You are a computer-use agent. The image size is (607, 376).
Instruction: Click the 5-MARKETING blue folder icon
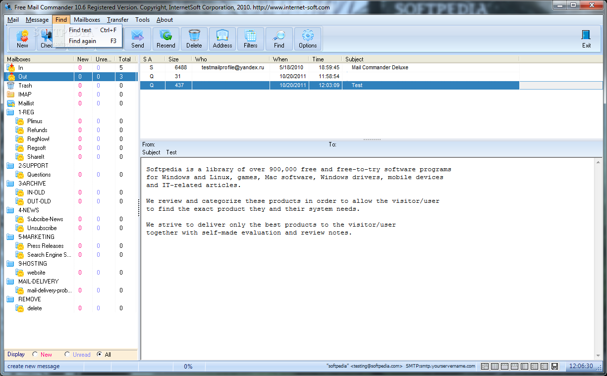point(10,237)
